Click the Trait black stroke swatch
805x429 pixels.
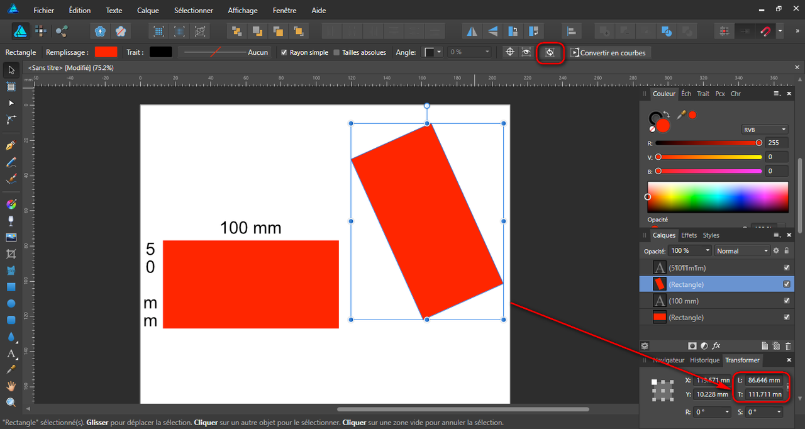160,52
